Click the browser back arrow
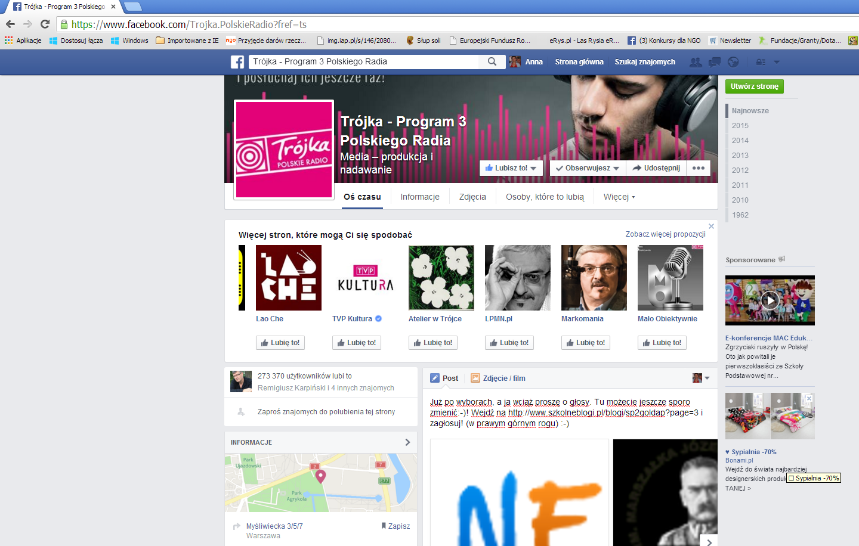 (10, 24)
